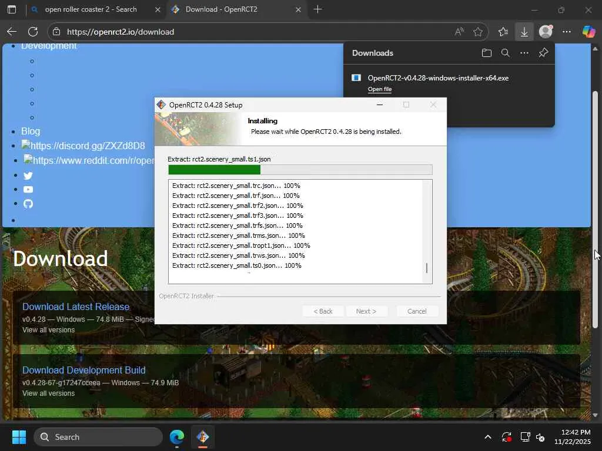The height and width of the screenshot is (451, 602).
Task: Switch to the open roller coaster 2 Search tab
Action: tap(91, 9)
